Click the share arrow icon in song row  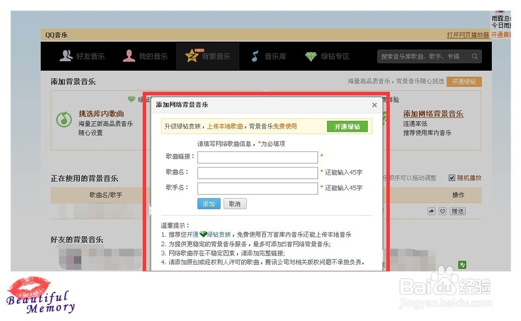[x=431, y=211]
